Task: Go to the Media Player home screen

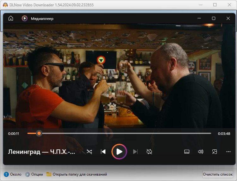Action: click(x=11, y=18)
